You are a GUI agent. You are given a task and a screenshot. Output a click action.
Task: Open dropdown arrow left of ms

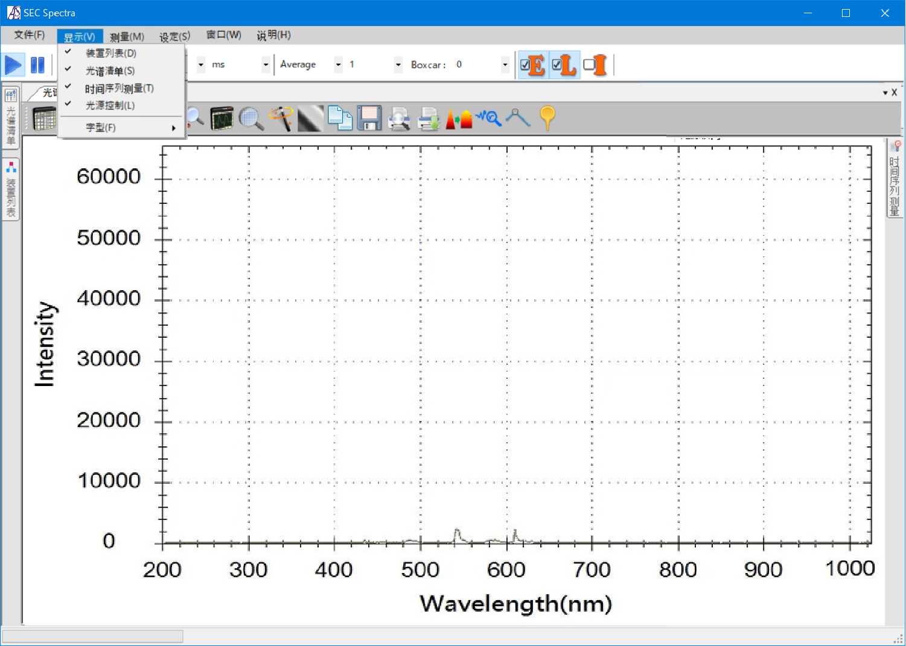click(200, 65)
